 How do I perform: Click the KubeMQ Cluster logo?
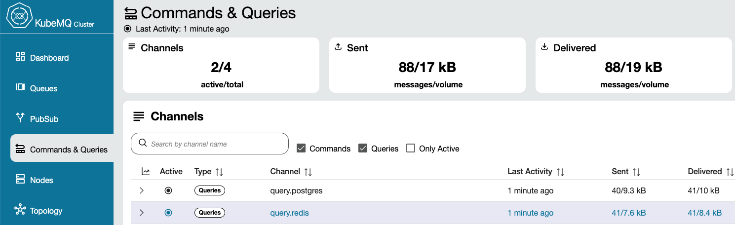[19, 17]
